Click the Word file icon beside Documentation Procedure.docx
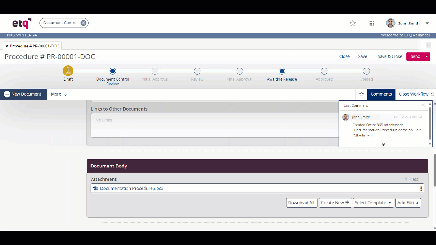Image resolution: width=436 pixels, height=245 pixels. [x=95, y=188]
